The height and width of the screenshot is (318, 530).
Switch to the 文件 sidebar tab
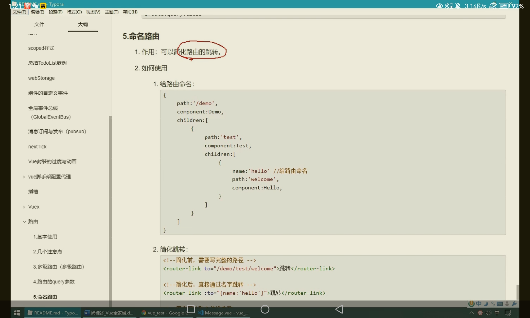tap(39, 24)
